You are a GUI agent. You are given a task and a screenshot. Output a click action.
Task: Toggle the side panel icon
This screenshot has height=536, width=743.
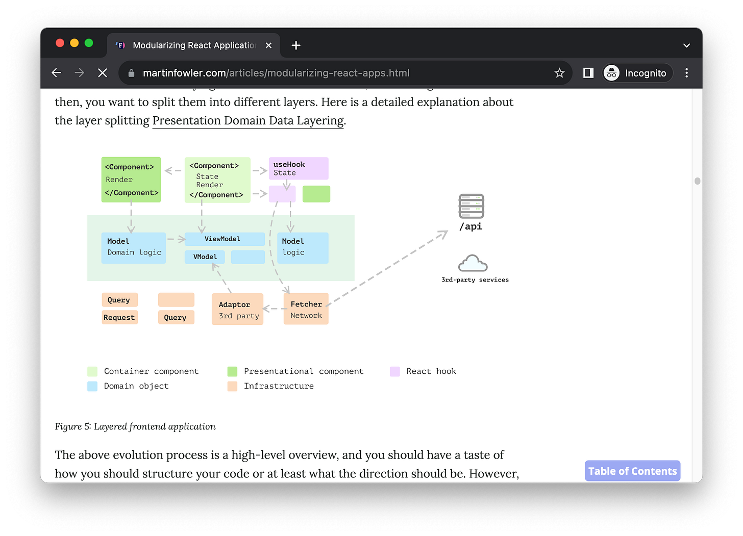(588, 73)
